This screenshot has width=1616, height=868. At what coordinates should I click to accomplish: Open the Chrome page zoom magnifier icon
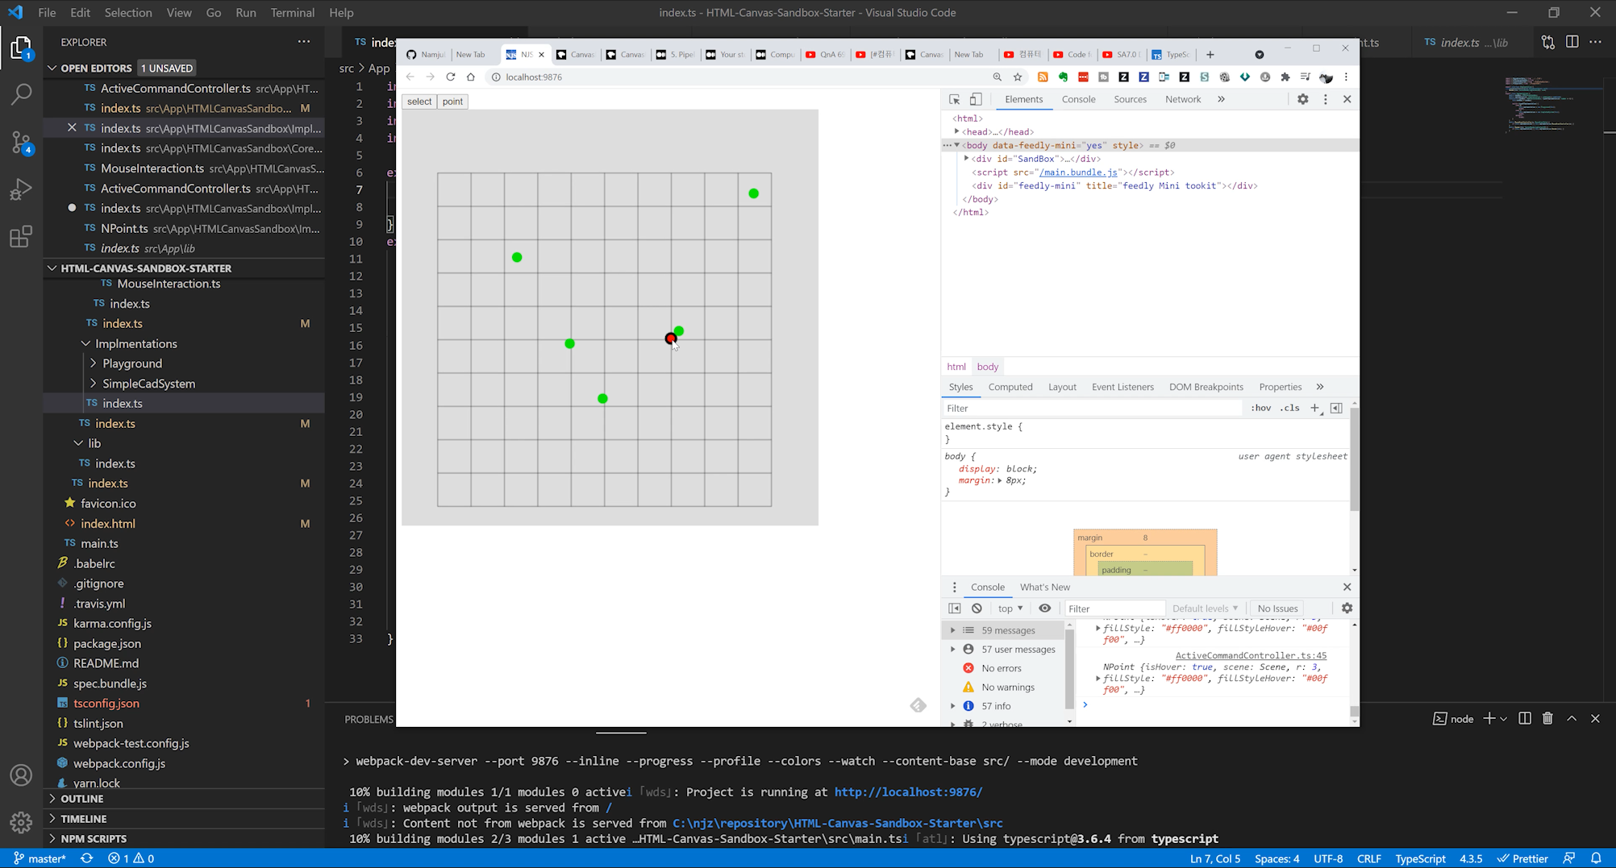point(998,77)
